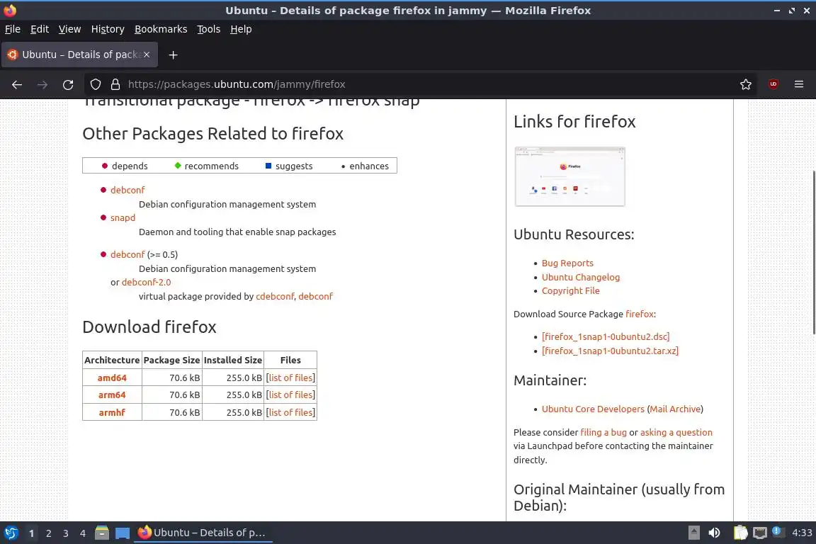Open the uBlock Origin extension icon
The image size is (816, 544).
coord(773,84)
